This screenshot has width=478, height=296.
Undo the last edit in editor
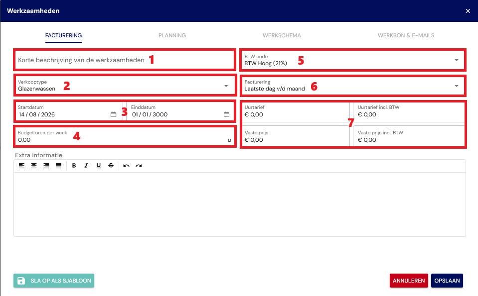126,166
